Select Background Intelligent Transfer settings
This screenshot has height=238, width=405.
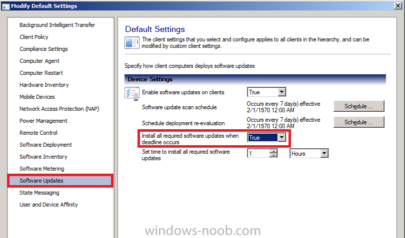57,25
